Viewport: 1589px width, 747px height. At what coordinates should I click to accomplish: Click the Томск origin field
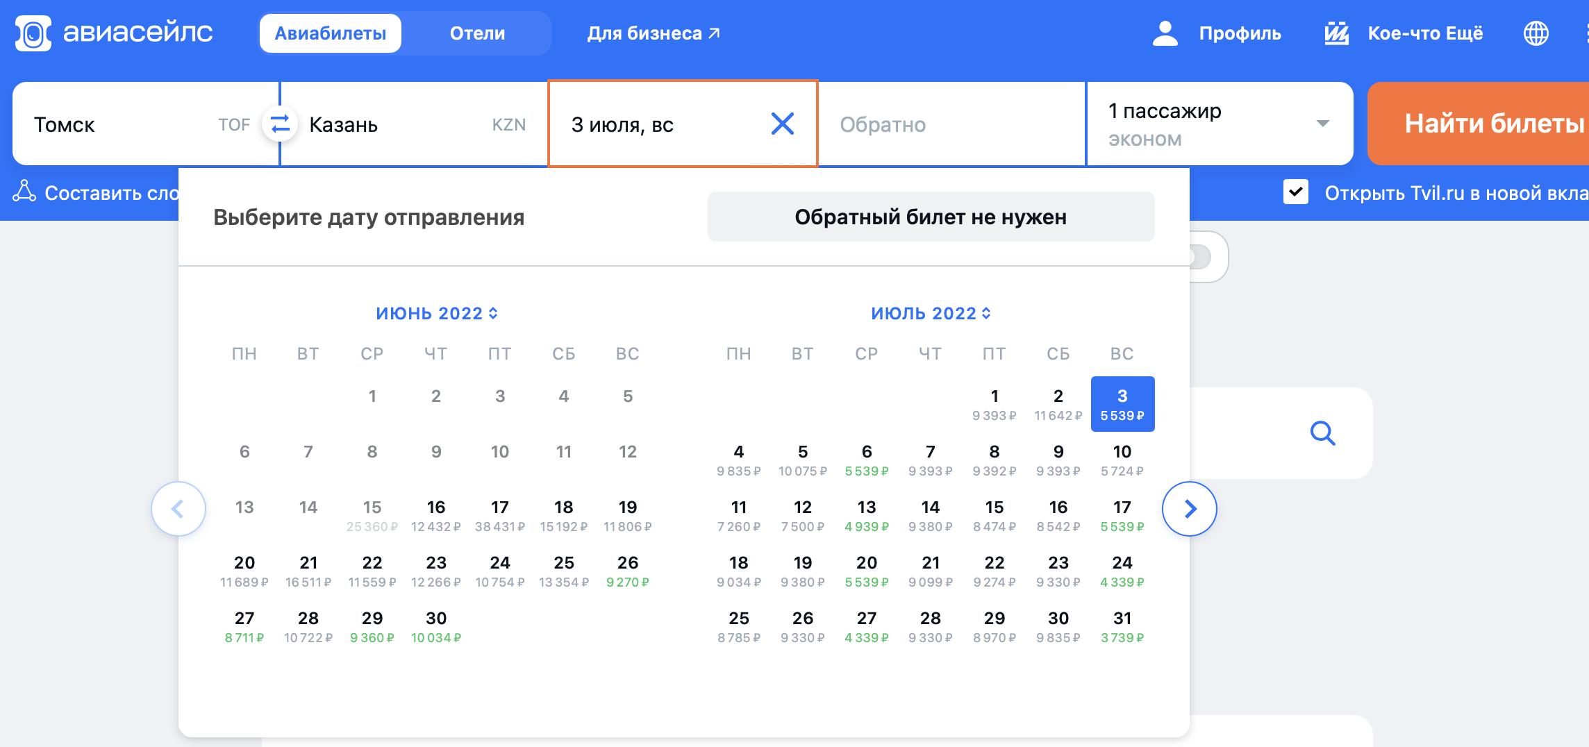(145, 124)
